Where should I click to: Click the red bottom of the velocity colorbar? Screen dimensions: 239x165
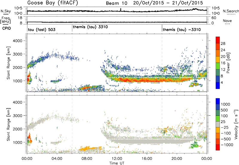pyautogui.click(x=218, y=147)
